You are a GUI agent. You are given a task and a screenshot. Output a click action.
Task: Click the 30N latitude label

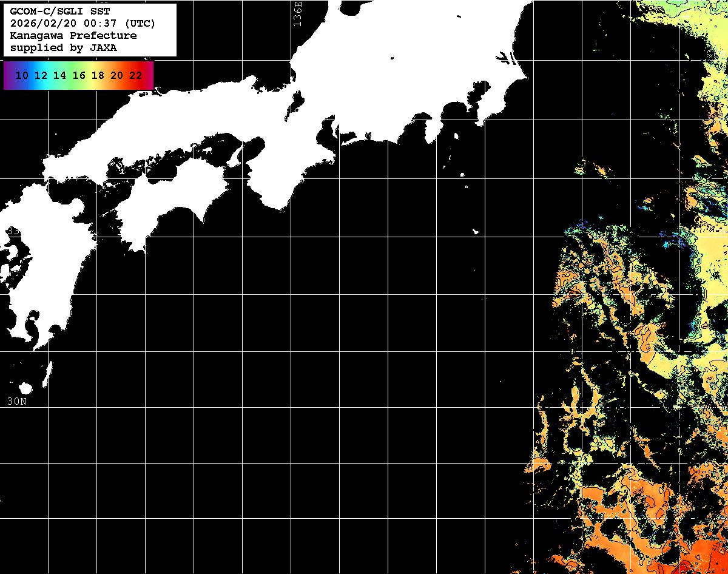point(16,401)
